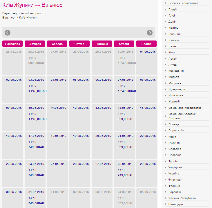Expand the Польща country entry
This screenshot has height=208, width=212.
(x=174, y=124)
